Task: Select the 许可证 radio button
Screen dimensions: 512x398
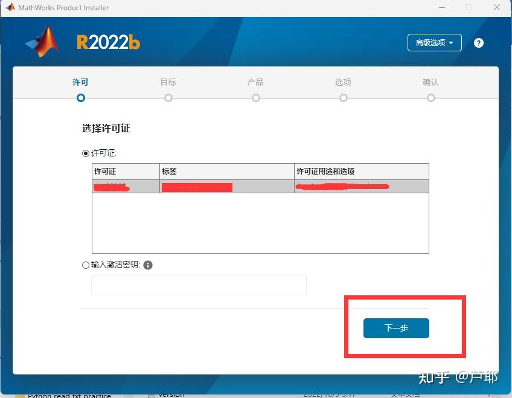Action: pyautogui.click(x=86, y=153)
